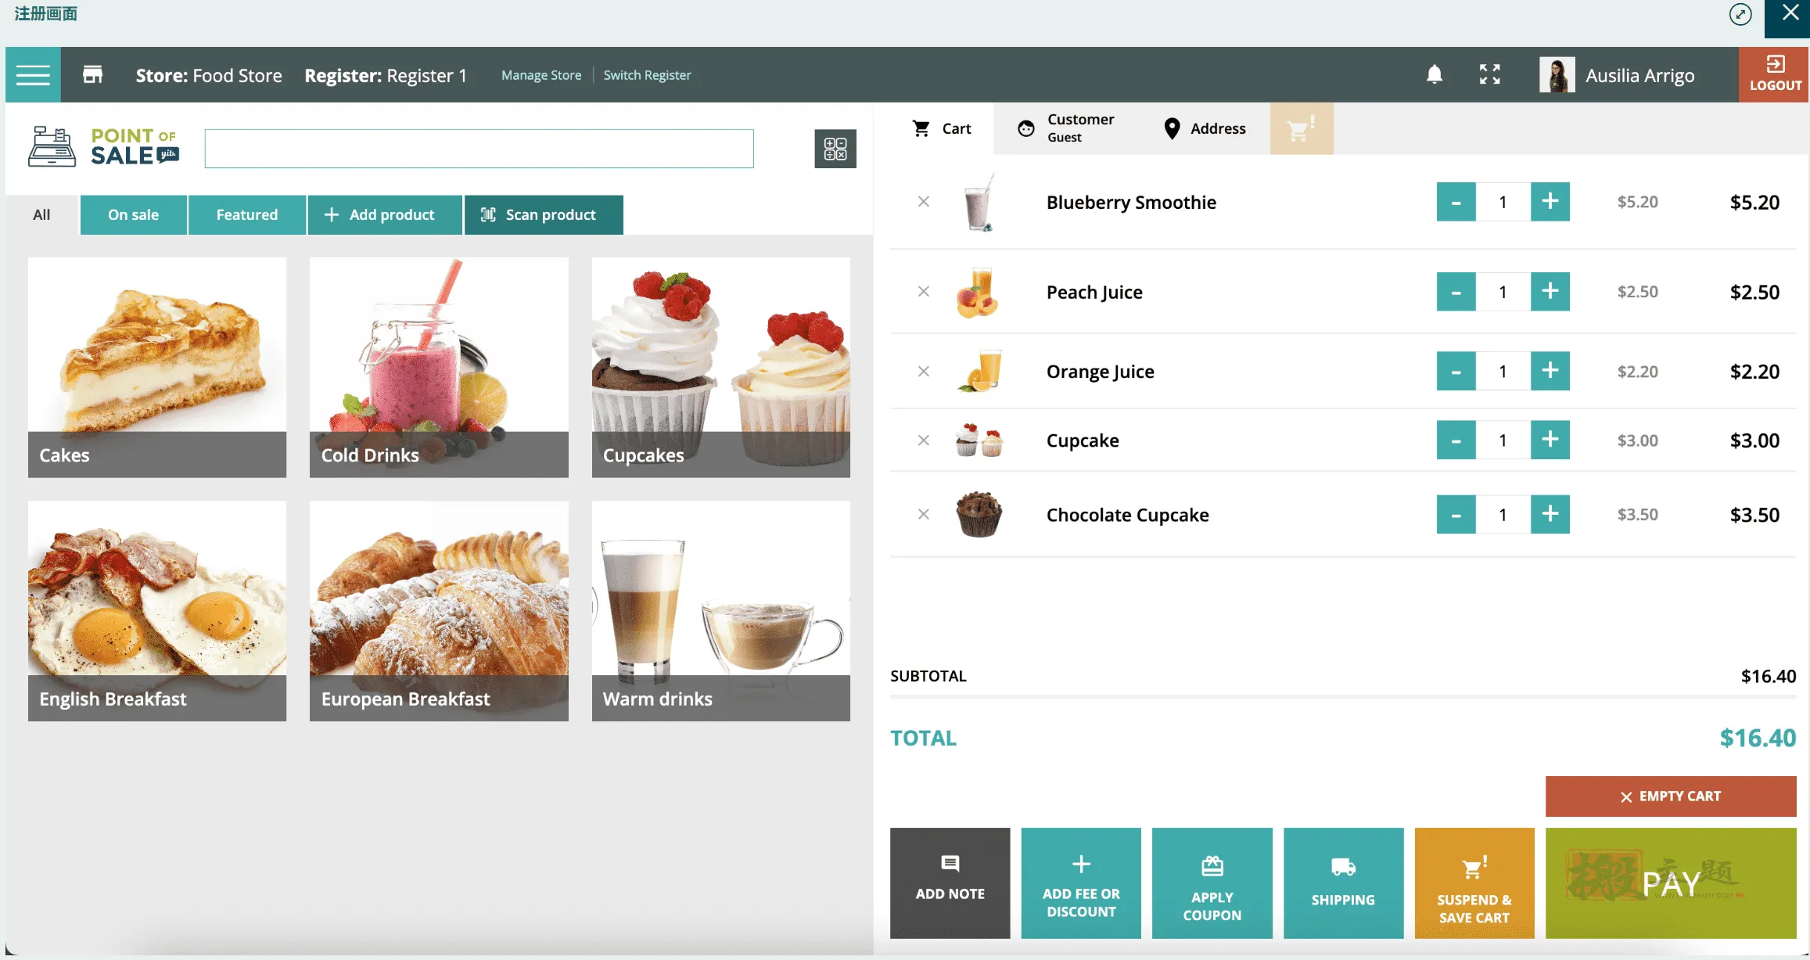Open Manage Store link
Viewport: 1810px width, 960px height.
tap(541, 75)
